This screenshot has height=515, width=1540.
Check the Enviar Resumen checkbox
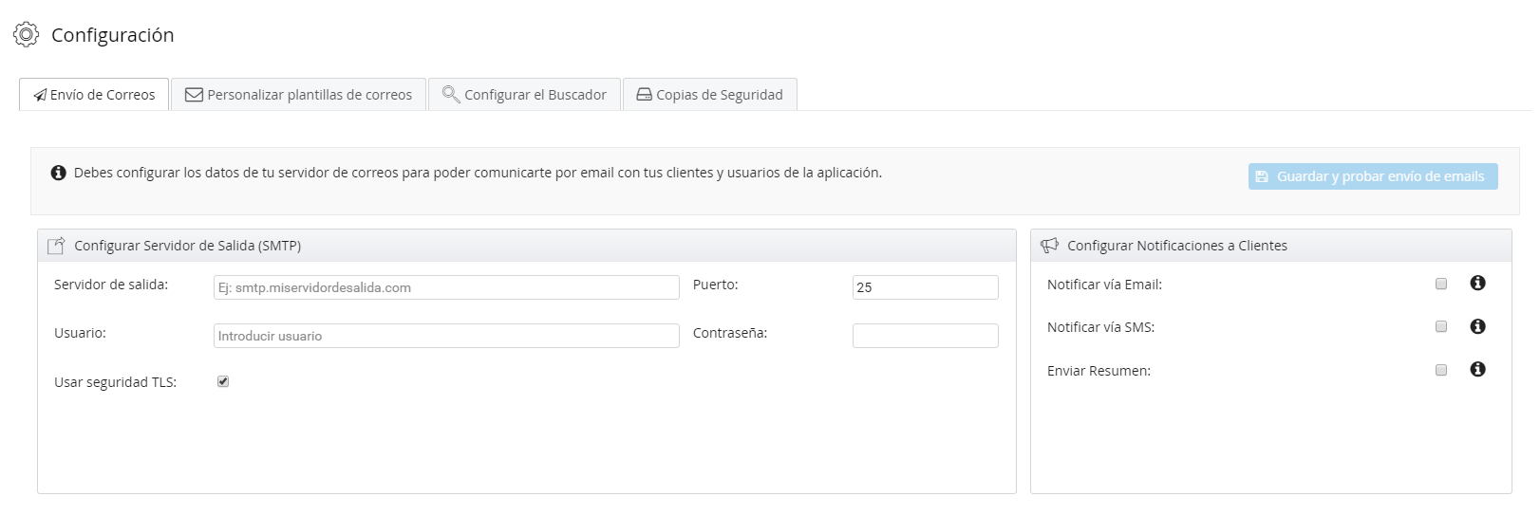pos(1441,370)
